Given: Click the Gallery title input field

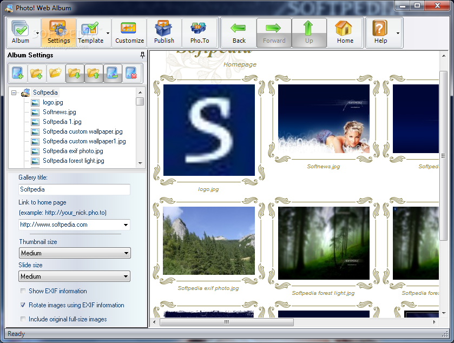Looking at the screenshot, I should pos(75,189).
